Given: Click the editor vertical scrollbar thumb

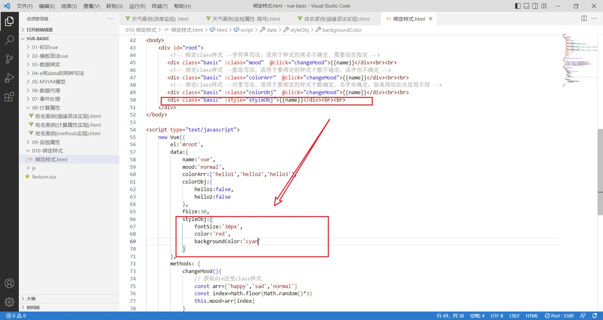Looking at the screenshot, I should [600, 171].
